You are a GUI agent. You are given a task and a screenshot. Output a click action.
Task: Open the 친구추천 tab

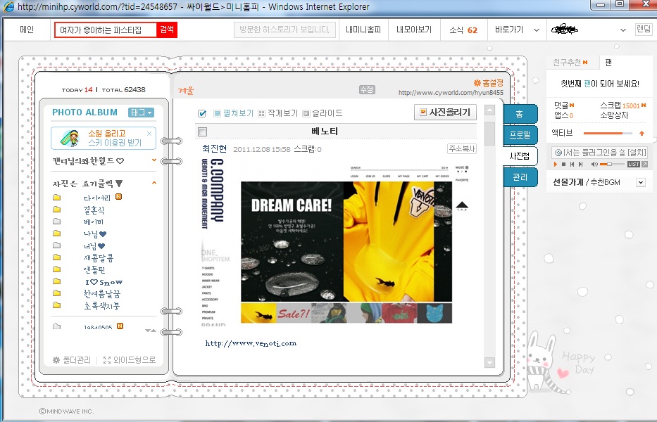pyautogui.click(x=570, y=63)
